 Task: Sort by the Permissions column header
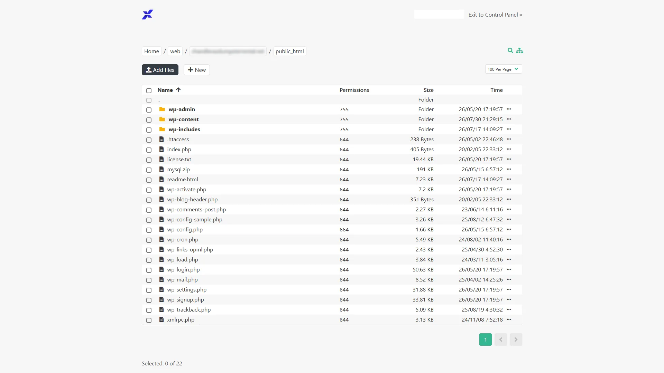coord(354,90)
